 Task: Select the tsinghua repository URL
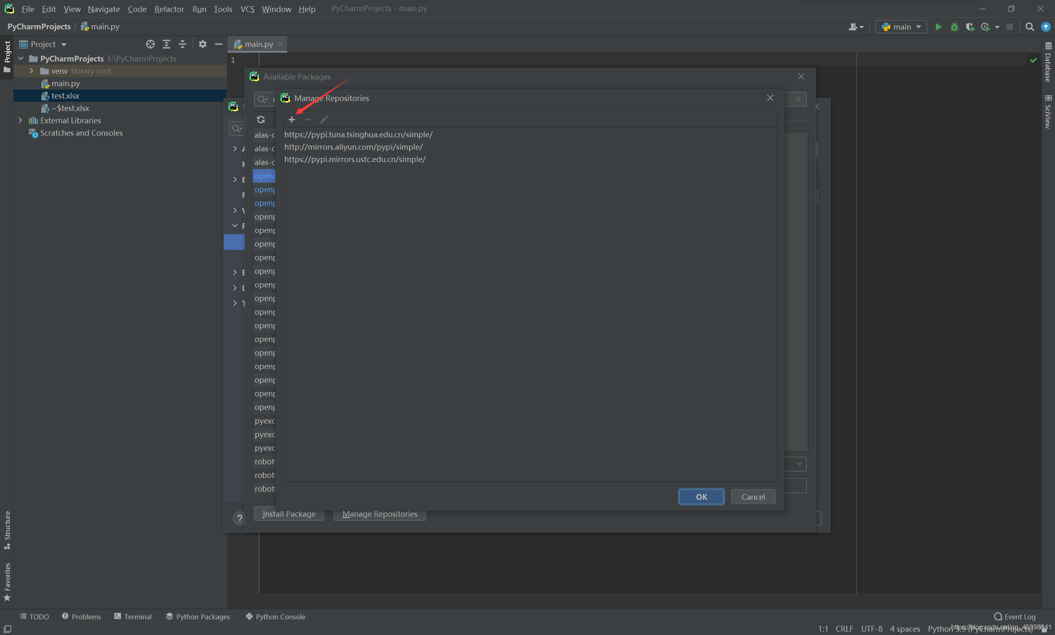pyautogui.click(x=359, y=134)
